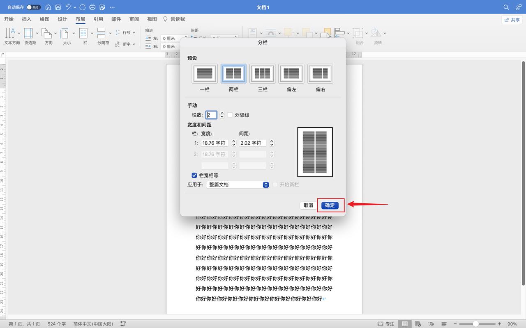Click the Columns (栏) ribbon icon

pos(83,33)
